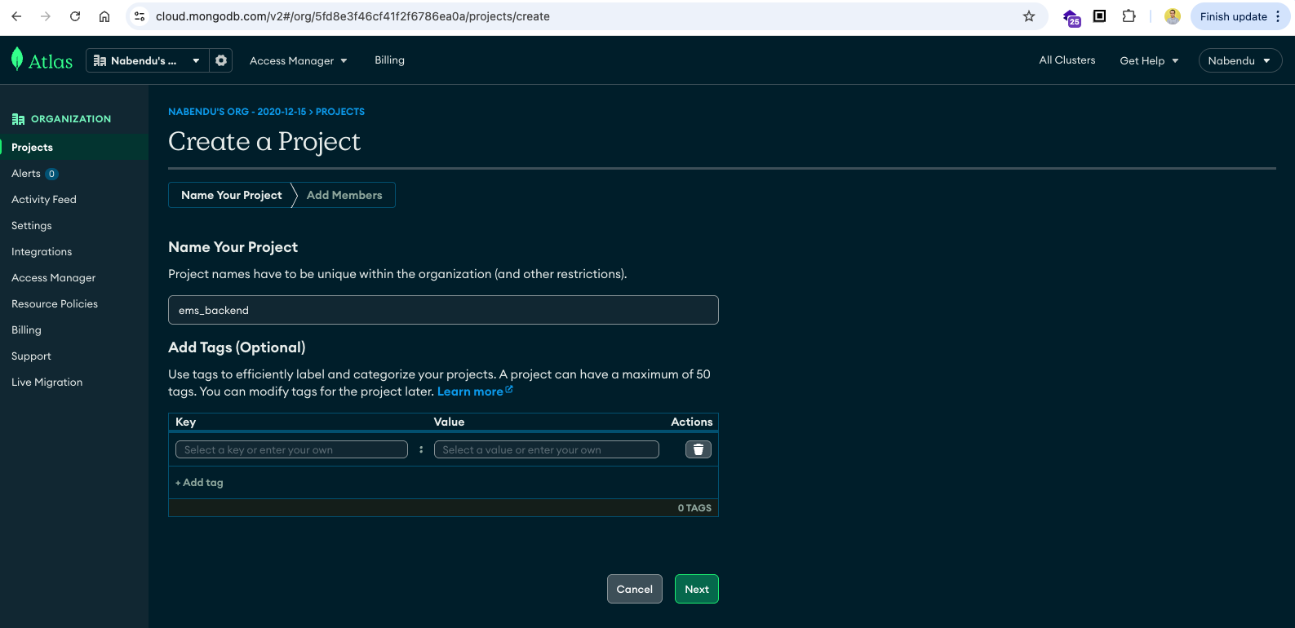This screenshot has width=1295, height=628.
Task: Open the Chrome profile avatar
Action: tap(1173, 16)
